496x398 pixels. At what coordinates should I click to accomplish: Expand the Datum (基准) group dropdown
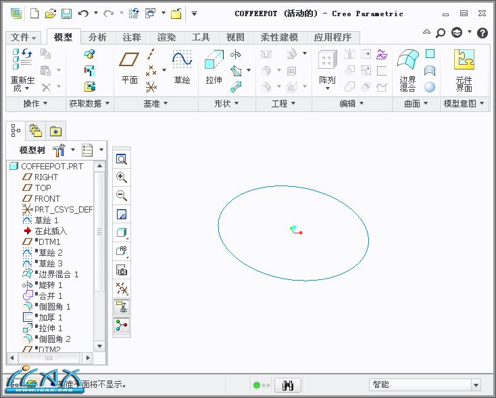[x=155, y=104]
